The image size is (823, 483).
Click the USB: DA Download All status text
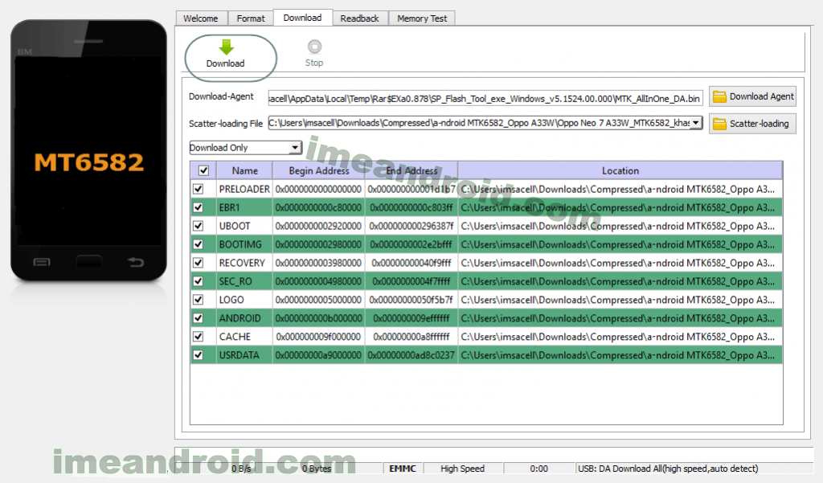(668, 469)
